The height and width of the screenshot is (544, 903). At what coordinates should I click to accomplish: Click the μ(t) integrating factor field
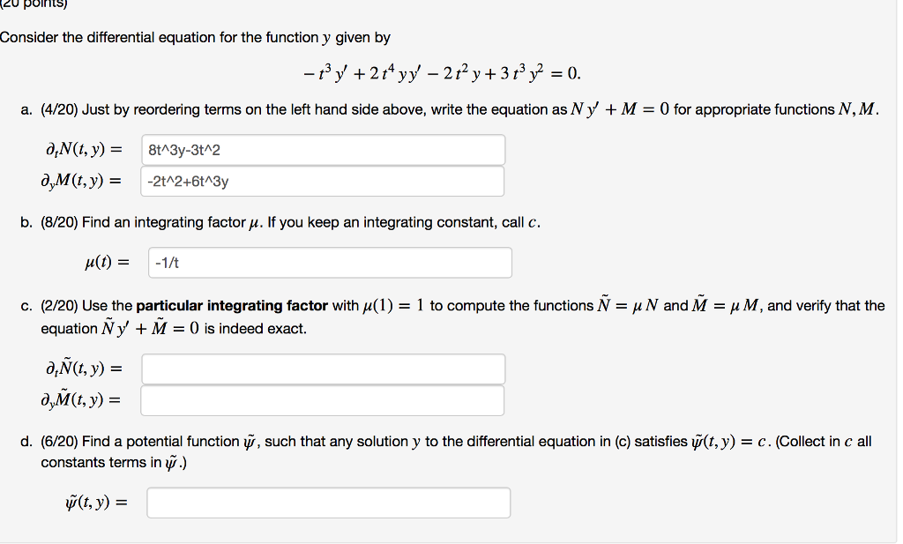pyautogui.click(x=330, y=262)
